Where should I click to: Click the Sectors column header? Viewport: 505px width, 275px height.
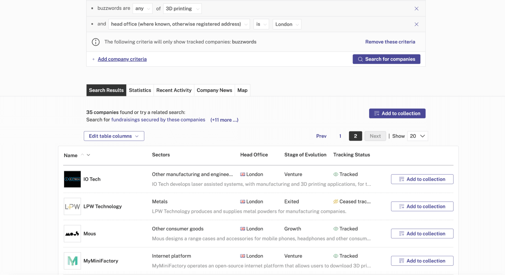(161, 155)
